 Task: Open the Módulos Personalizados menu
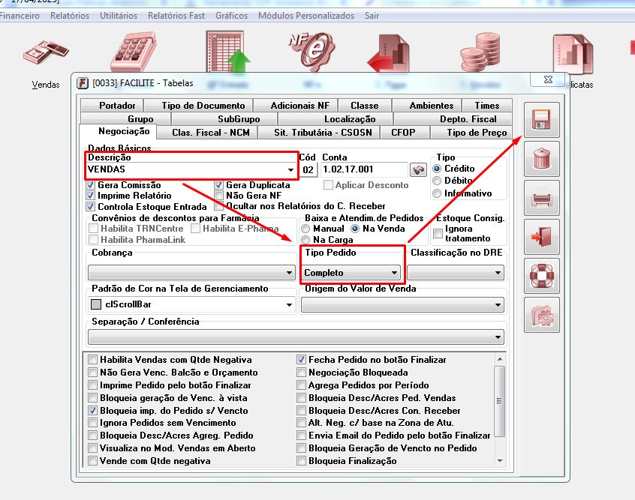[306, 16]
